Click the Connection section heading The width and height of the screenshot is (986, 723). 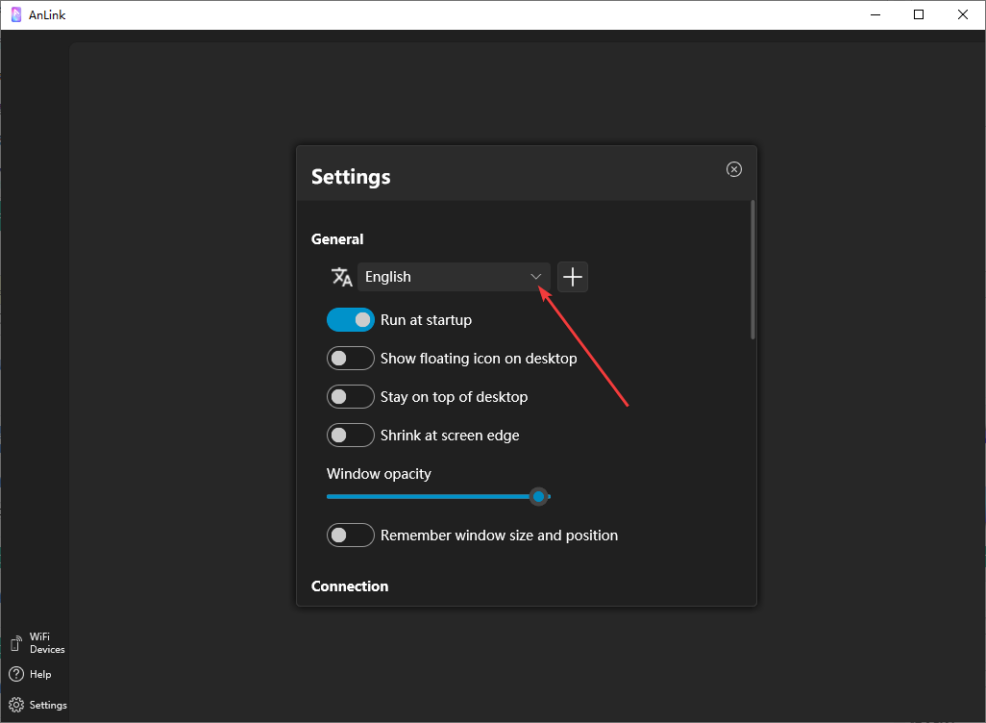tap(350, 586)
